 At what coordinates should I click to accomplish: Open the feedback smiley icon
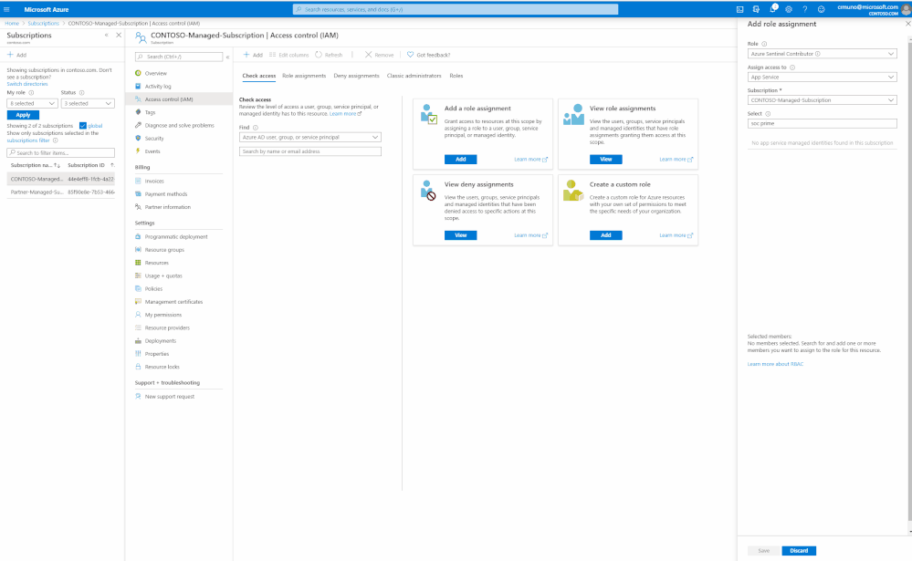click(x=822, y=9)
